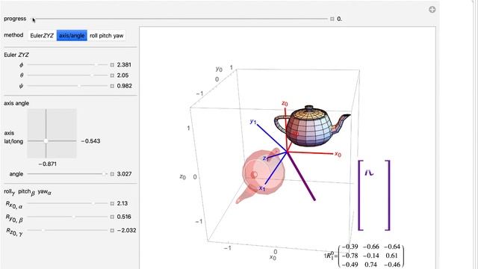This screenshot has width=478, height=269.
Task: Click the angle slider thumb
Action: click(x=105, y=174)
